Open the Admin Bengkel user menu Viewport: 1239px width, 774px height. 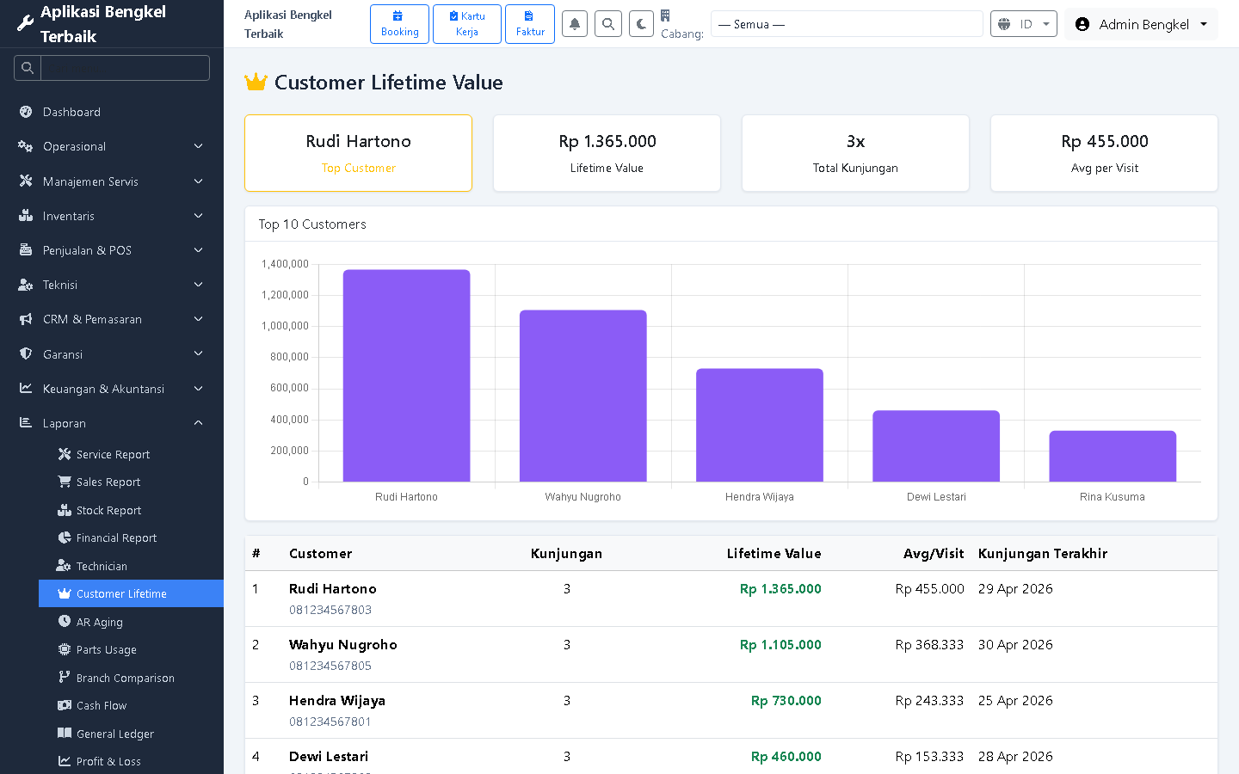(1141, 24)
